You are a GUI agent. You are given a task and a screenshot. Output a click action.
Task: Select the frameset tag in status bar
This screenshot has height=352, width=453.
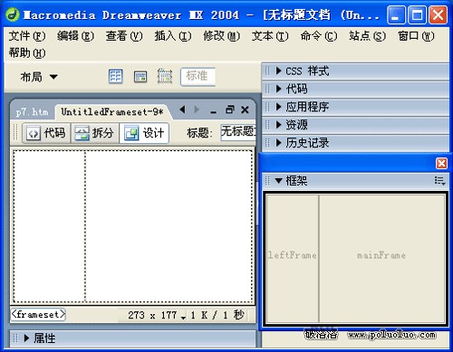[38, 315]
